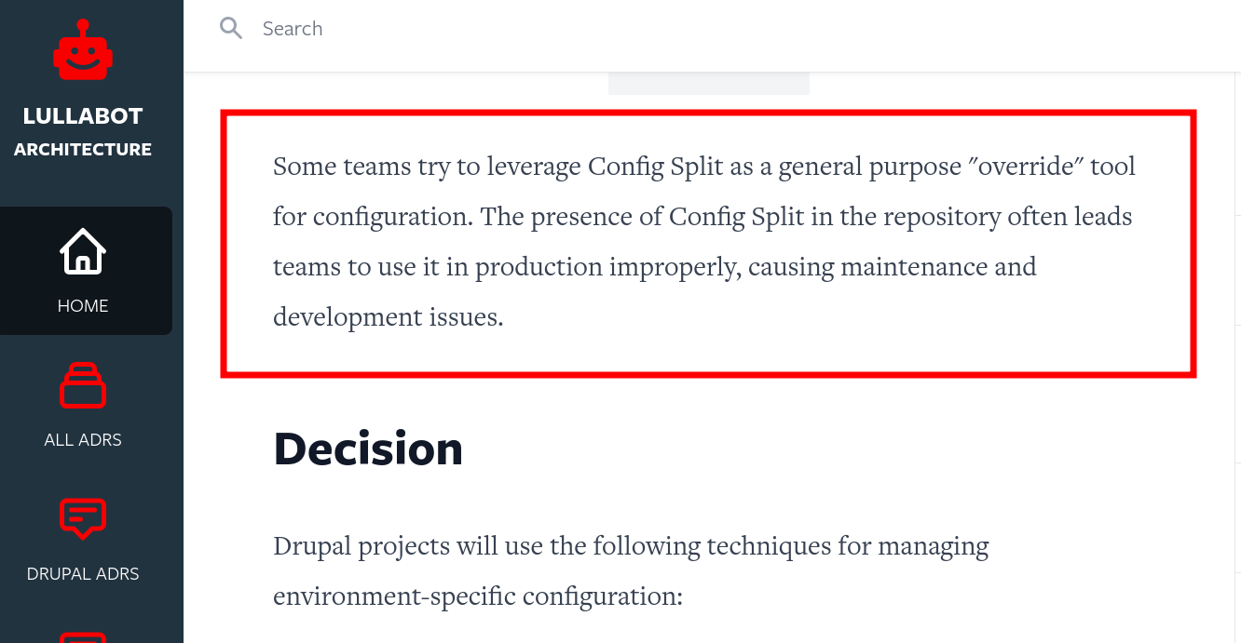1241x643 pixels.
Task: Click the red Lullabot robot logo
Action: point(83,52)
